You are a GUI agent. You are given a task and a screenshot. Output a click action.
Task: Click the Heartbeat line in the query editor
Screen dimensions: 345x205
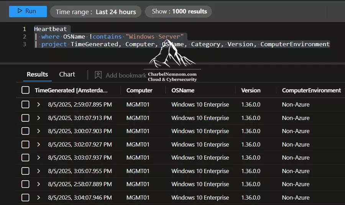coord(50,29)
